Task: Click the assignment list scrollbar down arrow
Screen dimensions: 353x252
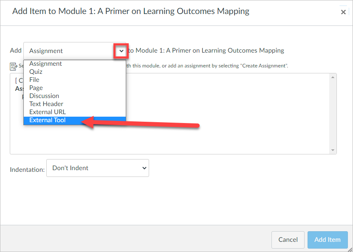Action: point(333,150)
